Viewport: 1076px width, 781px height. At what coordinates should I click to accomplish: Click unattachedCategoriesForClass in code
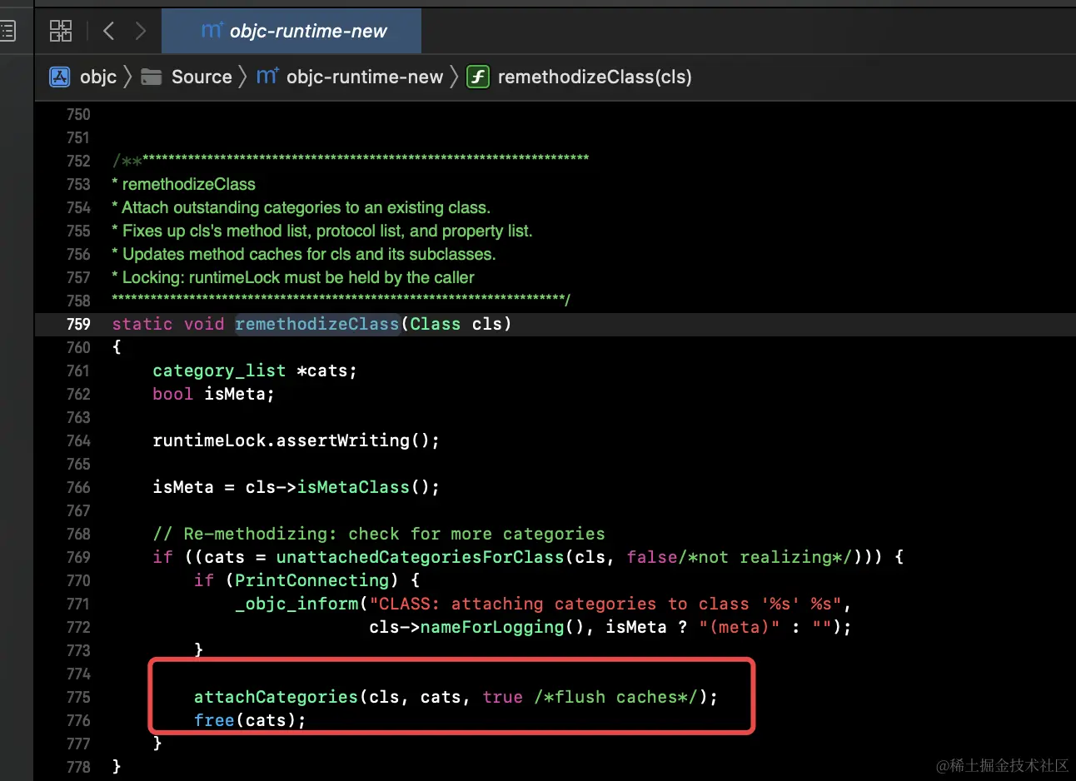(420, 557)
